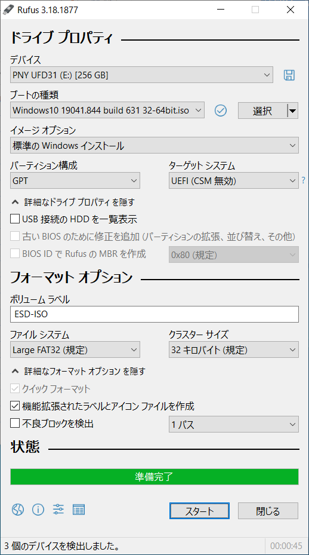Viewport: 309px width, 555px height.
Task: Collapse 詳細なドライブ プロパティを隠す section
Action: click(x=73, y=202)
